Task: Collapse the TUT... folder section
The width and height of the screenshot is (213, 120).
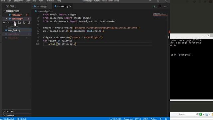Action: click(x=4, y=23)
